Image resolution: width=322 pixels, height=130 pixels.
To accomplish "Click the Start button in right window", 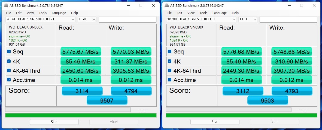I will [x=215, y=122].
